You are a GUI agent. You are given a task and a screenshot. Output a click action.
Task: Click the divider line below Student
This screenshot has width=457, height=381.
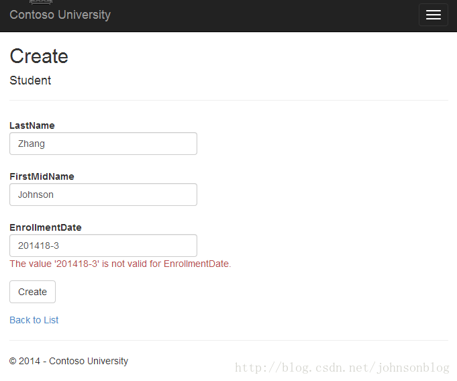229,100
